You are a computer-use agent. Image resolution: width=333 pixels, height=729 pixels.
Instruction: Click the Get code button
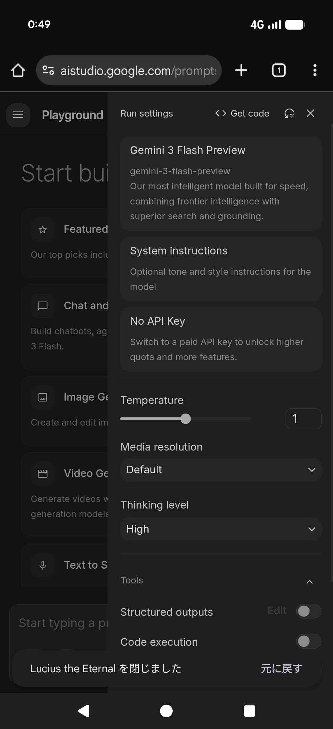click(x=242, y=113)
